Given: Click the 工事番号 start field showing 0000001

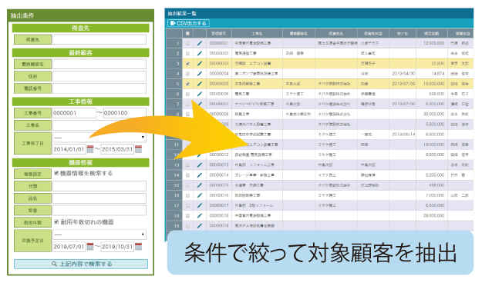Looking at the screenshot, I should click(x=74, y=113).
